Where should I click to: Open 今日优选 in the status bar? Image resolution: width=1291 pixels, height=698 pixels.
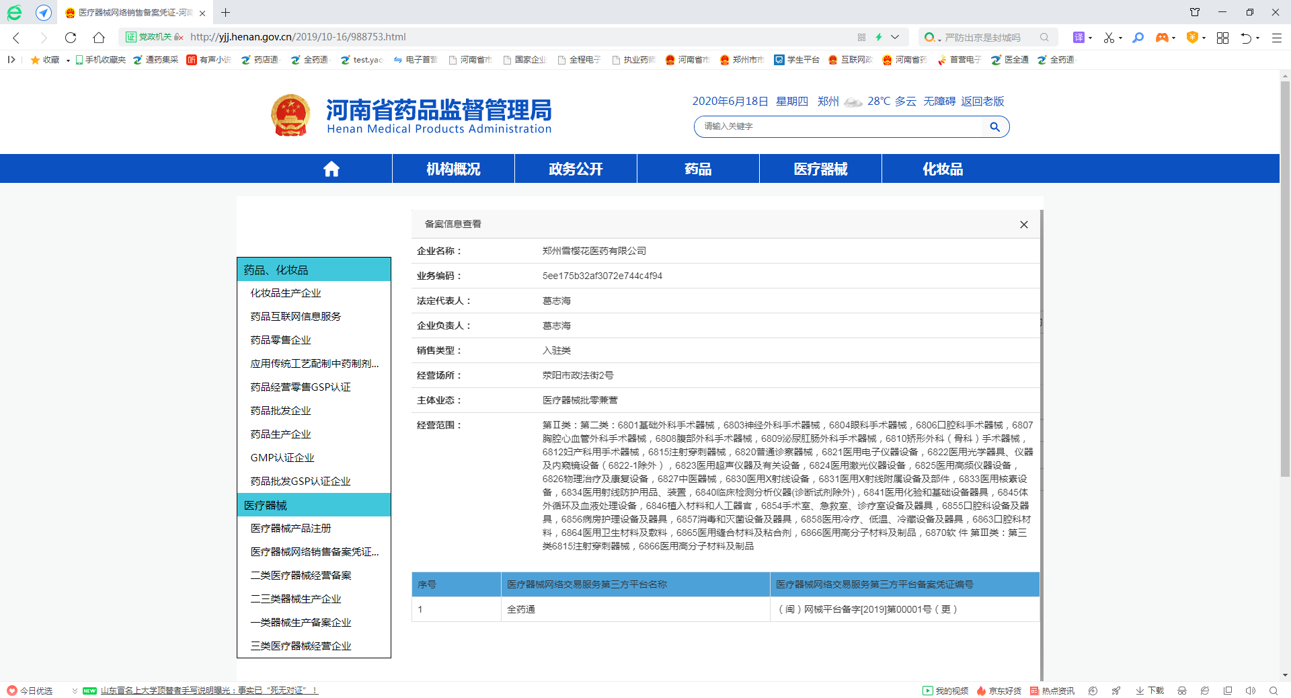30,691
